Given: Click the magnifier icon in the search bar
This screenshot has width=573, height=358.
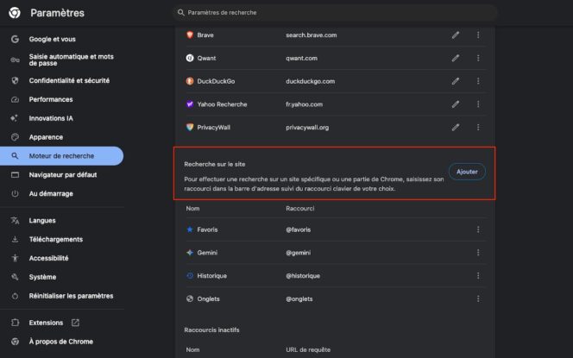Looking at the screenshot, I should pos(181,12).
